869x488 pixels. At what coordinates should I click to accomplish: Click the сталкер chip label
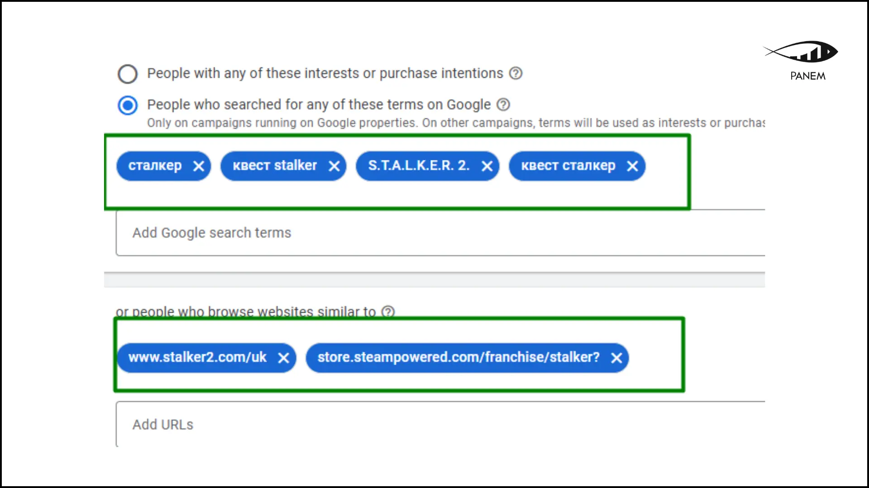pos(155,166)
